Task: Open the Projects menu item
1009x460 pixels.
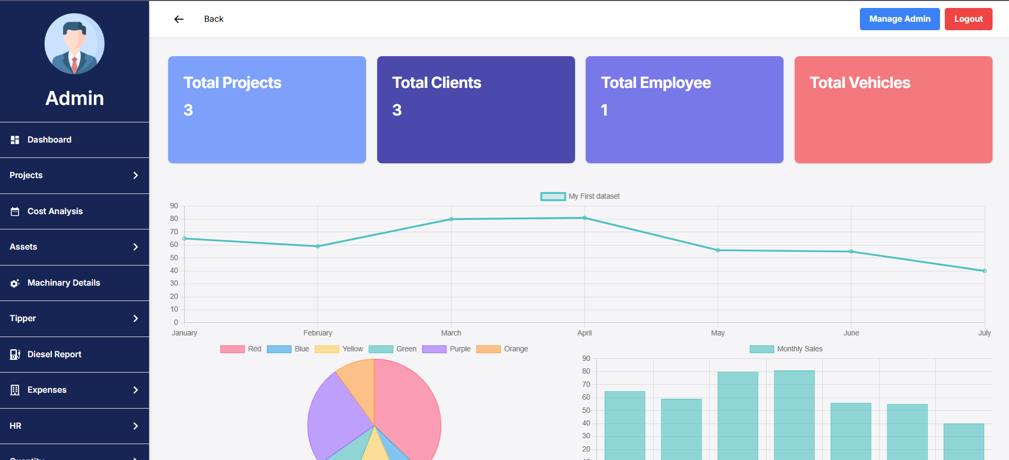Action: coord(74,175)
